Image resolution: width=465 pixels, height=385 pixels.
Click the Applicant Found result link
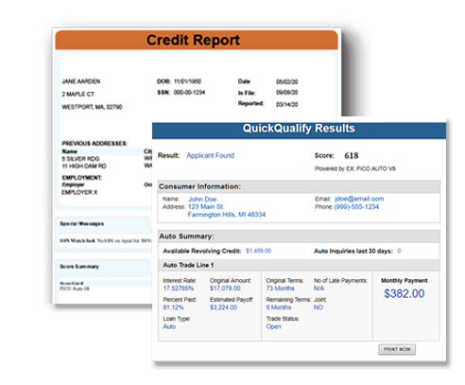point(211,155)
